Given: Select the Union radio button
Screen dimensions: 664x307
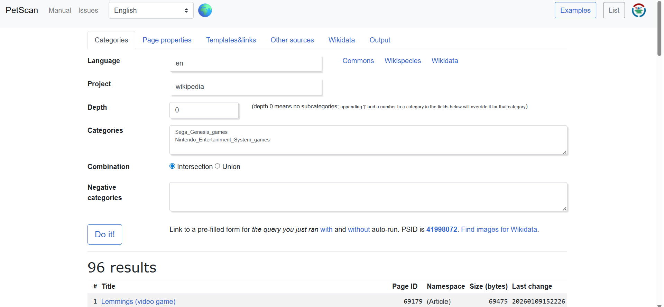Looking at the screenshot, I should click(x=217, y=166).
